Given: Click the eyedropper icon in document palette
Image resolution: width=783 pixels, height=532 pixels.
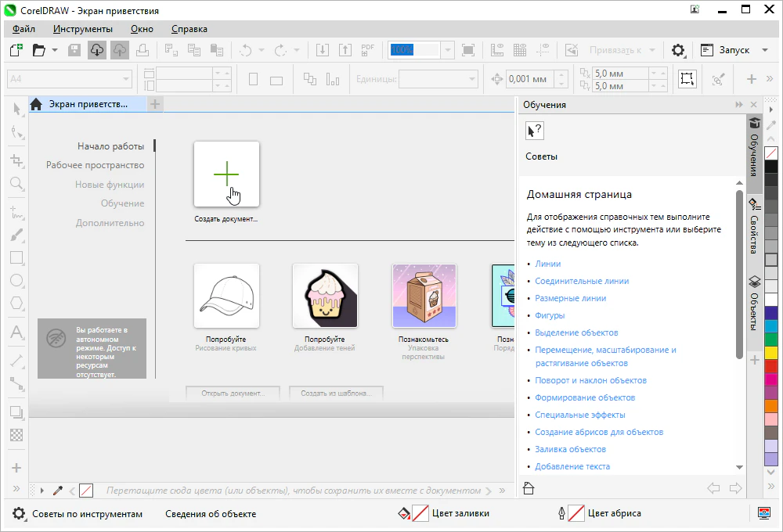Looking at the screenshot, I should pos(58,491).
